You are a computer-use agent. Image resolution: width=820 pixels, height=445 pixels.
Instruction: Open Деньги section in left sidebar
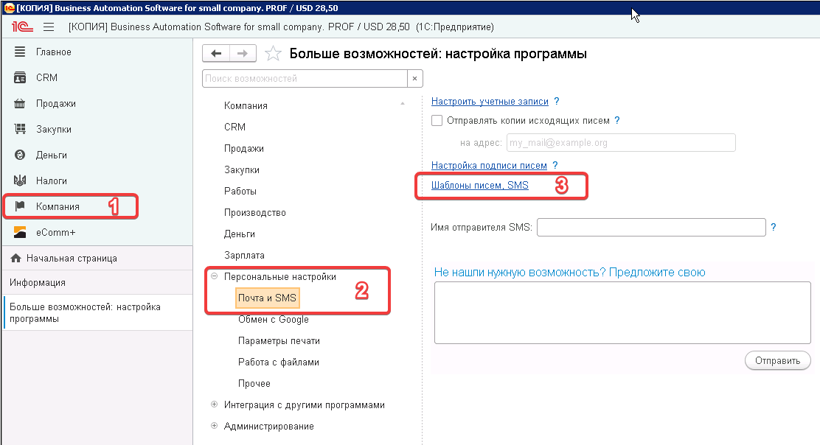(51, 155)
